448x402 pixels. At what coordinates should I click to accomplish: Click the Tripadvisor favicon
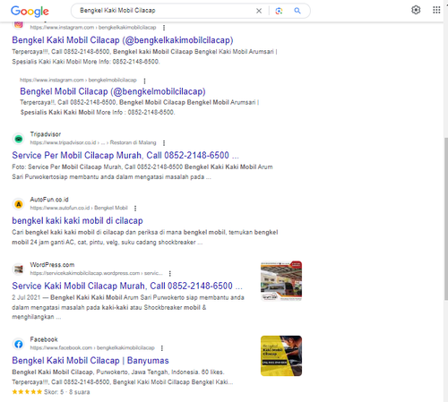pyautogui.click(x=19, y=139)
